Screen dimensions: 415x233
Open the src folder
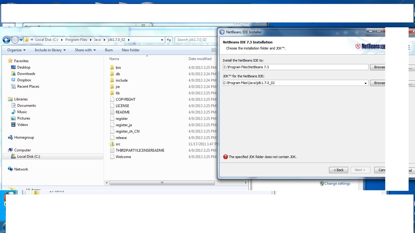point(113,144)
